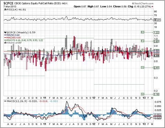
Task: Click the Volume undef legend icon
Action: tap(5, 43)
